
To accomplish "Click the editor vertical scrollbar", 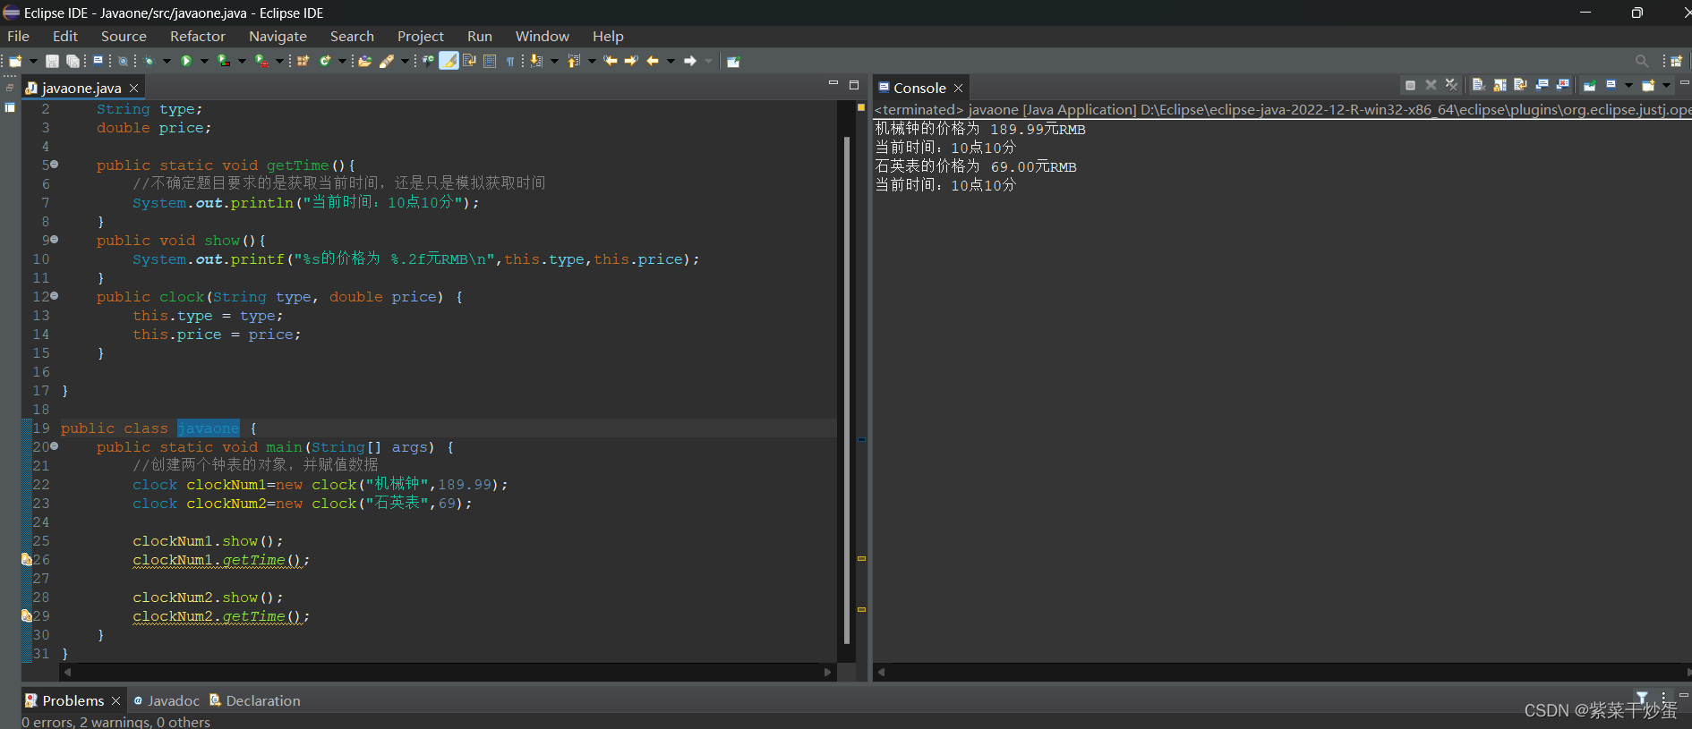I will click(847, 390).
